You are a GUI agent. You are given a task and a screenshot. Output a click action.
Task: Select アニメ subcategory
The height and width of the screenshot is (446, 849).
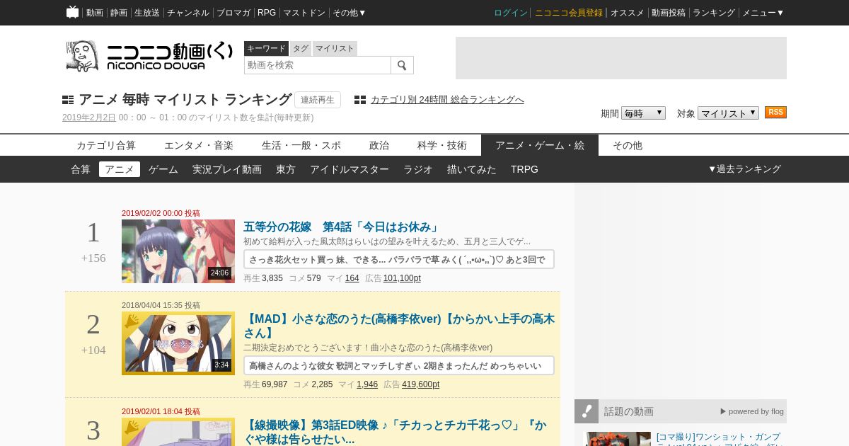[x=120, y=169]
